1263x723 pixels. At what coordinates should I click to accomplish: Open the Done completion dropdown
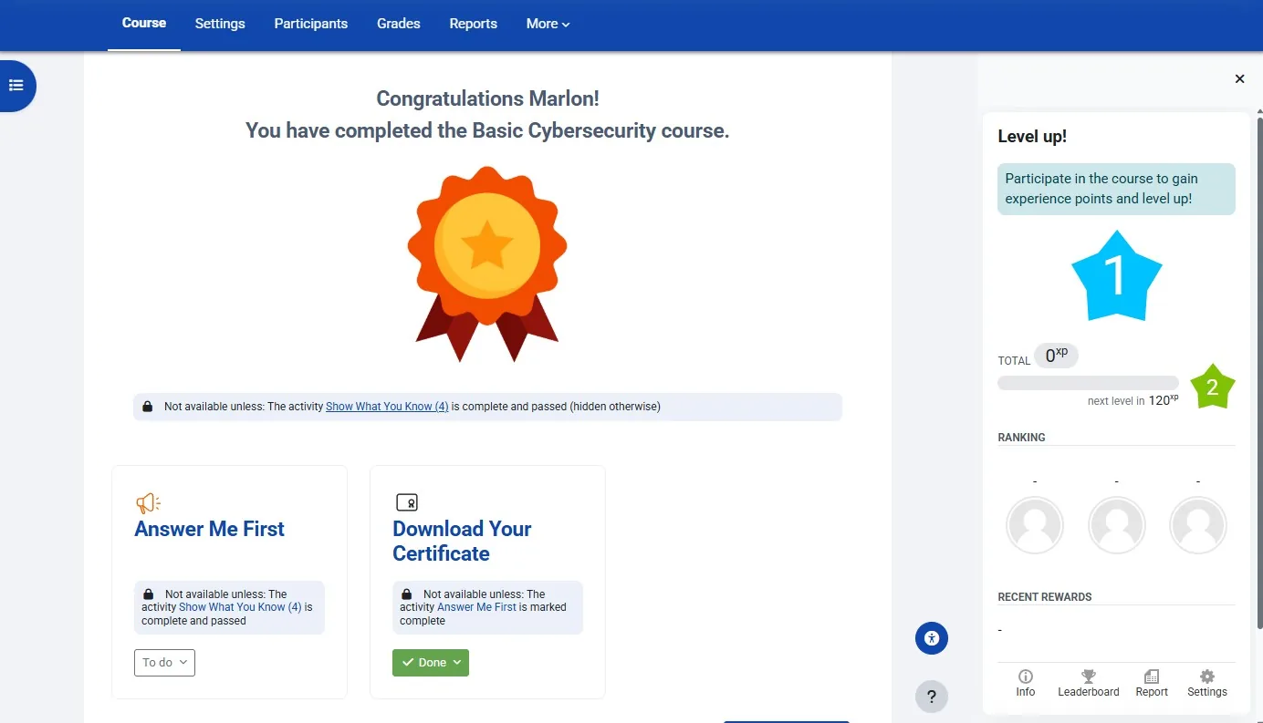click(430, 663)
